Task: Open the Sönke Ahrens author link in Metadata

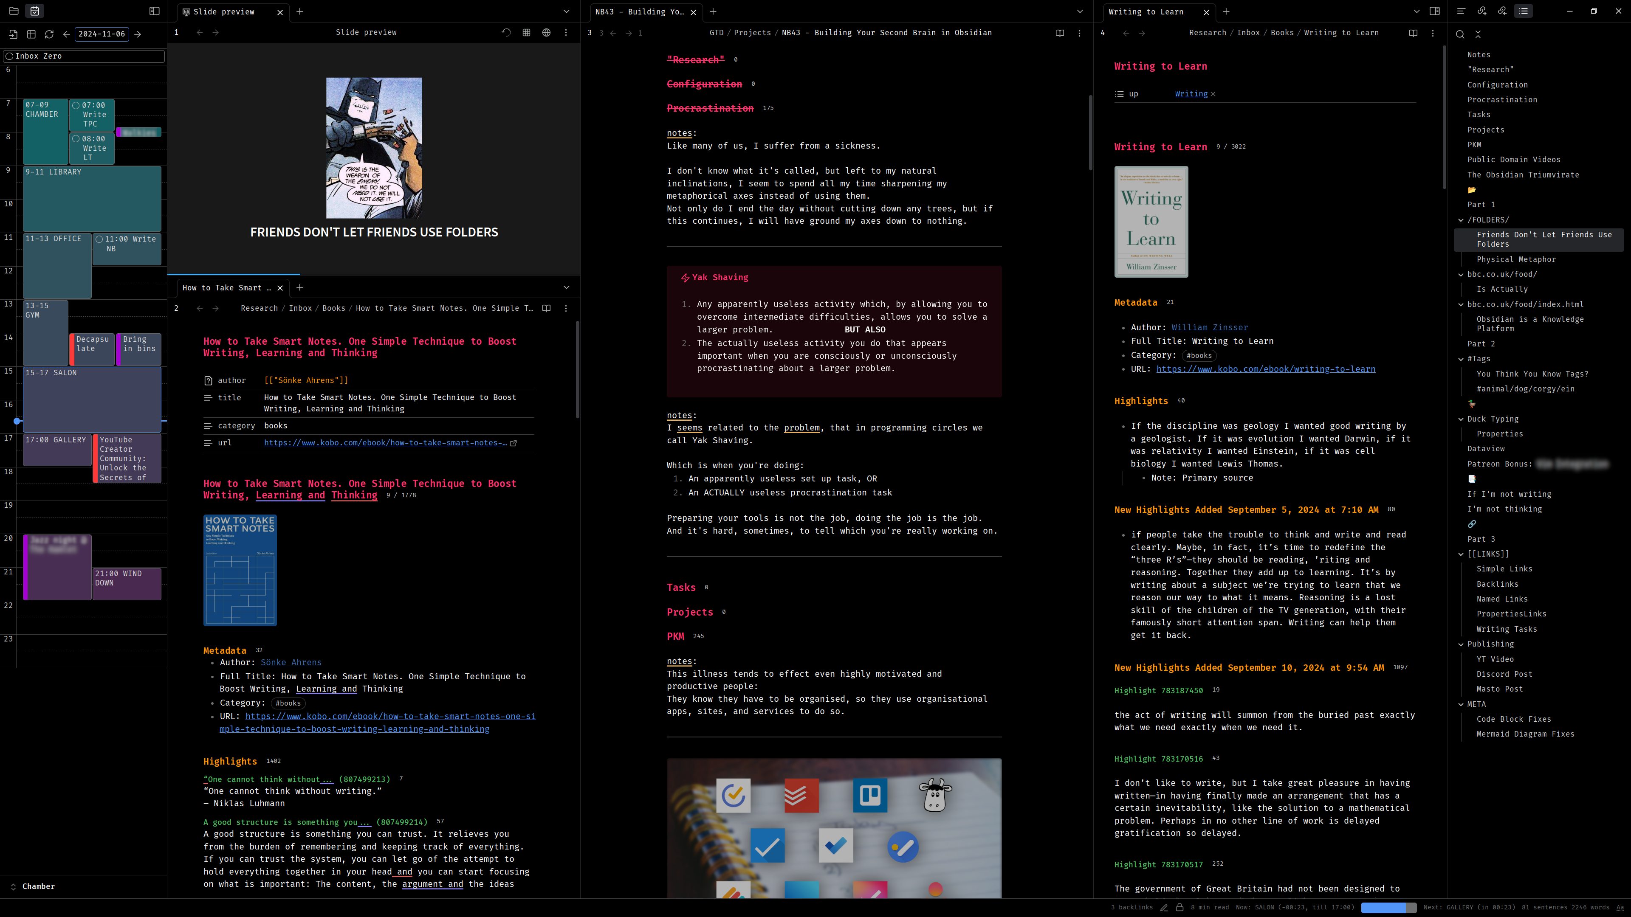Action: 291,662
